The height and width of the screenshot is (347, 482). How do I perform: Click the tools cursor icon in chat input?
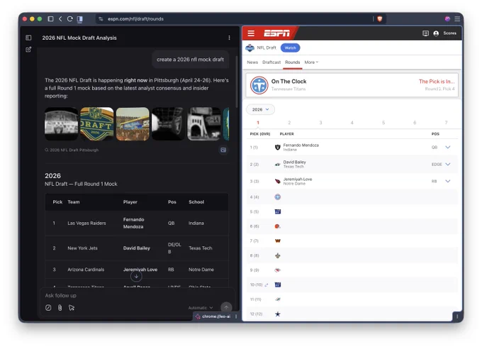(x=72, y=308)
